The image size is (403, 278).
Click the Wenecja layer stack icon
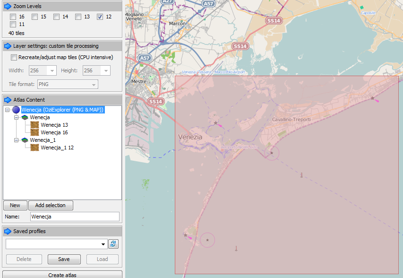pyautogui.click(x=25, y=118)
